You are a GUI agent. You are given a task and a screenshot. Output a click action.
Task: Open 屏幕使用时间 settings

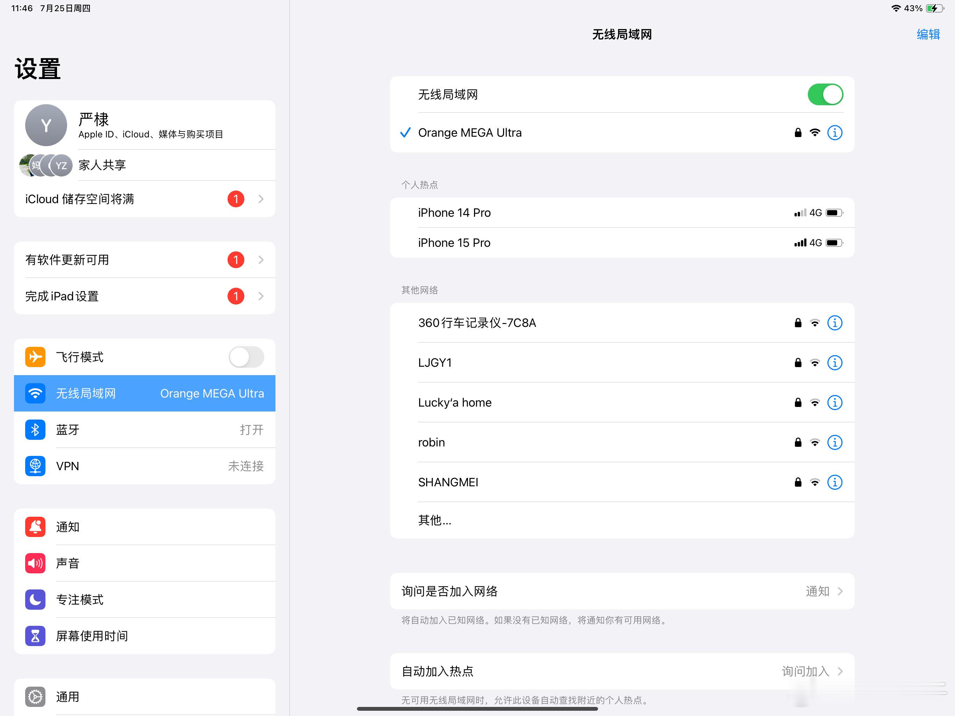pyautogui.click(x=145, y=636)
